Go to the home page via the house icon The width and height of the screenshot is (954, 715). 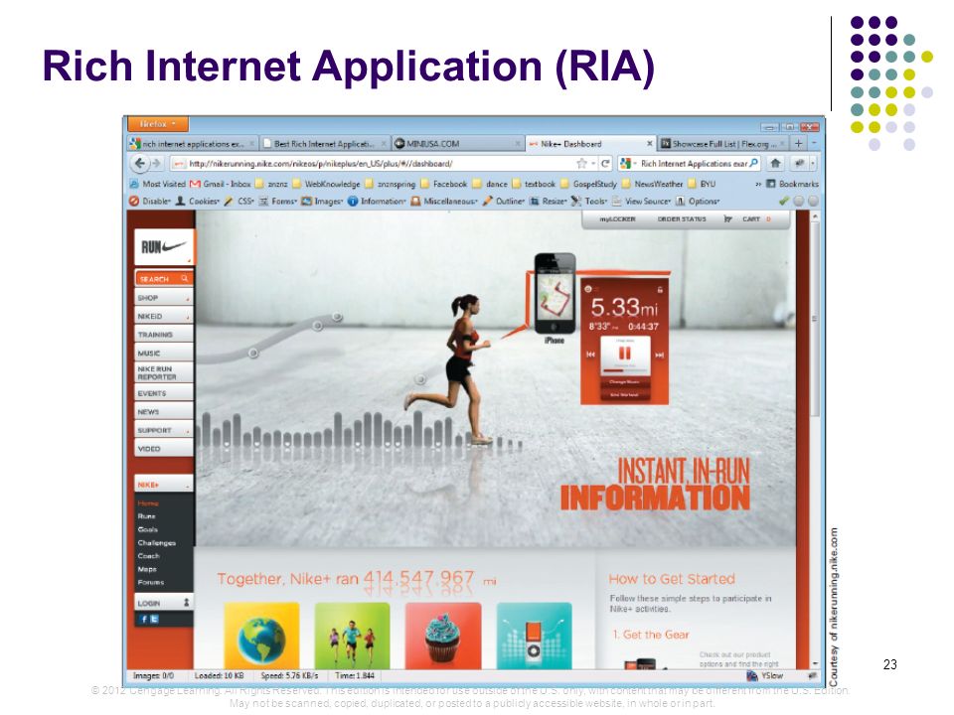coord(775,164)
